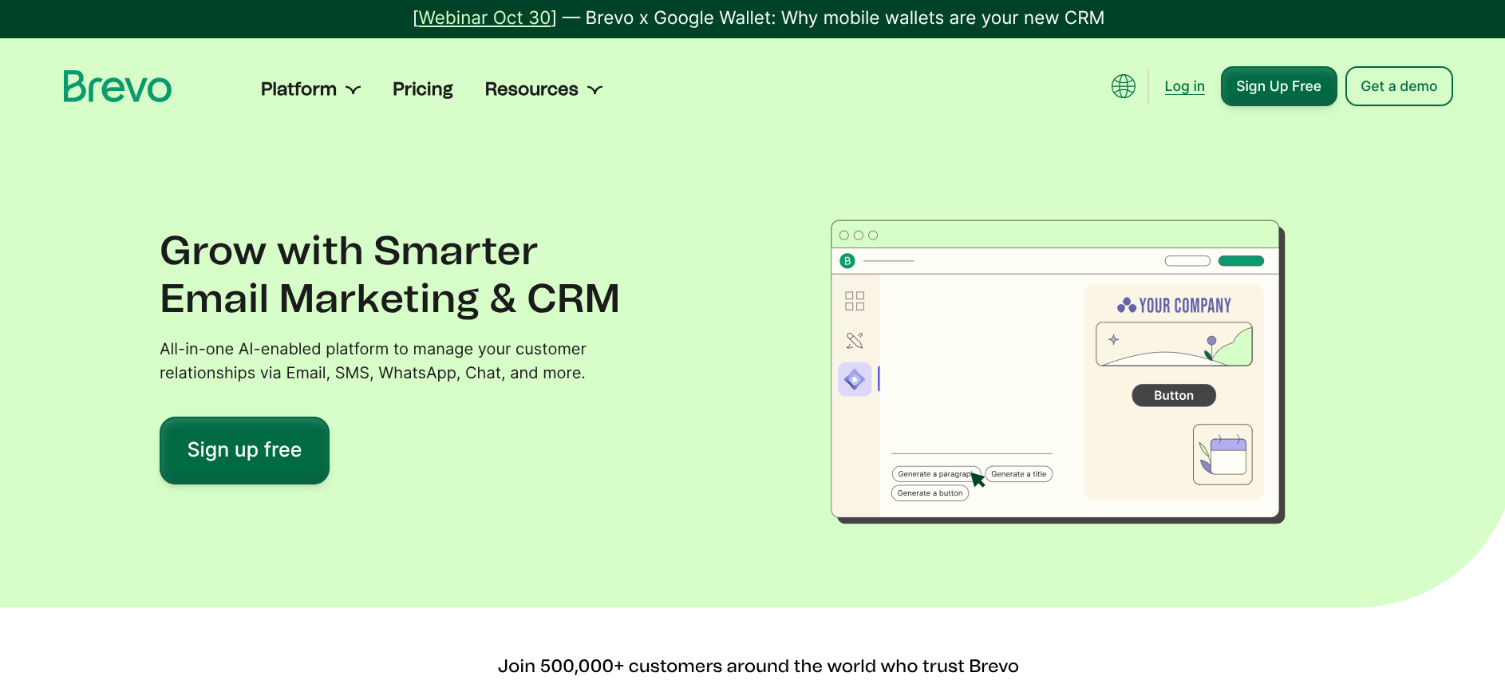Image resolution: width=1505 pixels, height=700 pixels.
Task: Open the language selector globe icon
Action: coord(1123,86)
